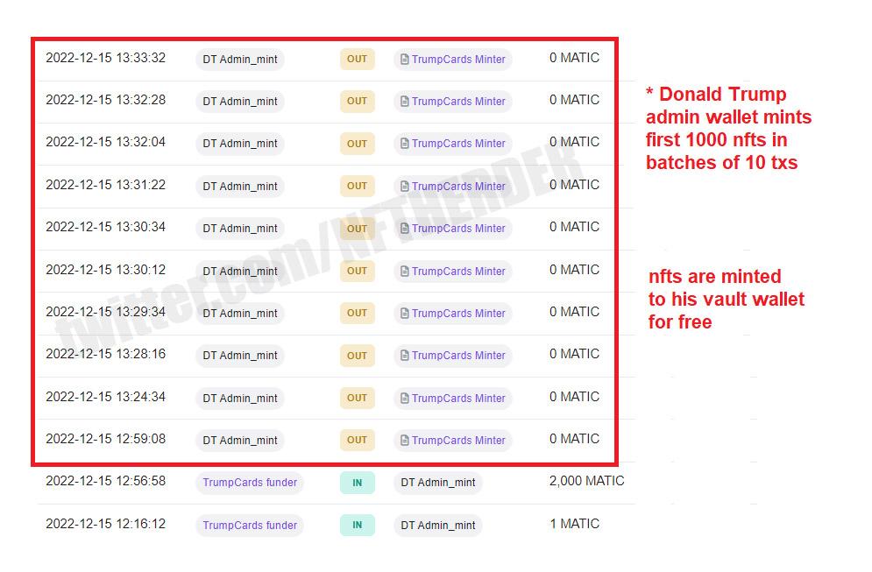
Task: Click the OUT badge on the 13:30:12 row
Action: click(x=357, y=271)
